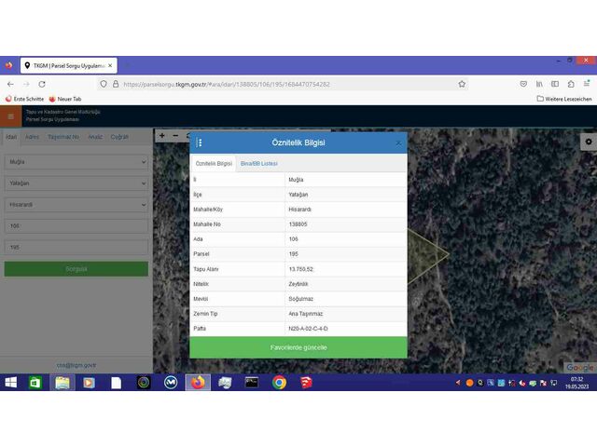Click the dialog's three-dot options icon
Screen dimensions: 597x447
[200, 142]
